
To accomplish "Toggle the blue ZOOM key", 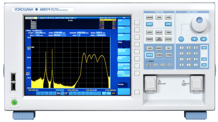I will pyautogui.click(x=168, y=24).
